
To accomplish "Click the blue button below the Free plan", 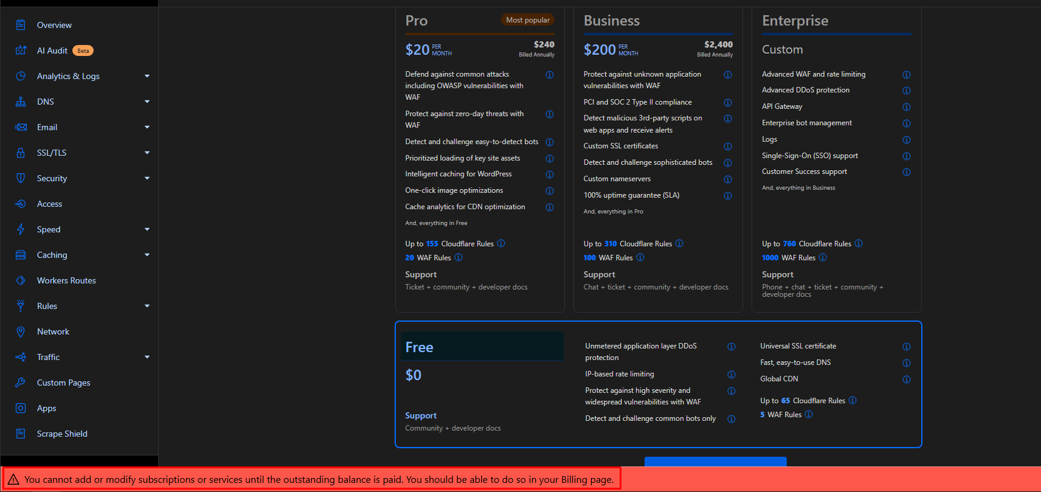I will [x=716, y=462].
